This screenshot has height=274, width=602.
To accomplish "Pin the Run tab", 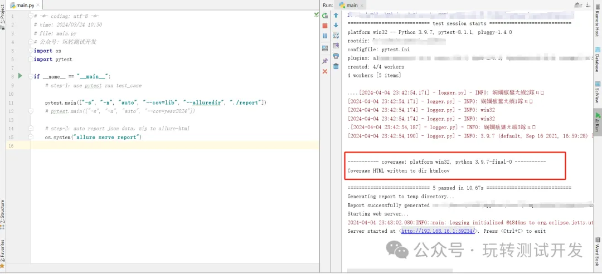I will 325,61.
